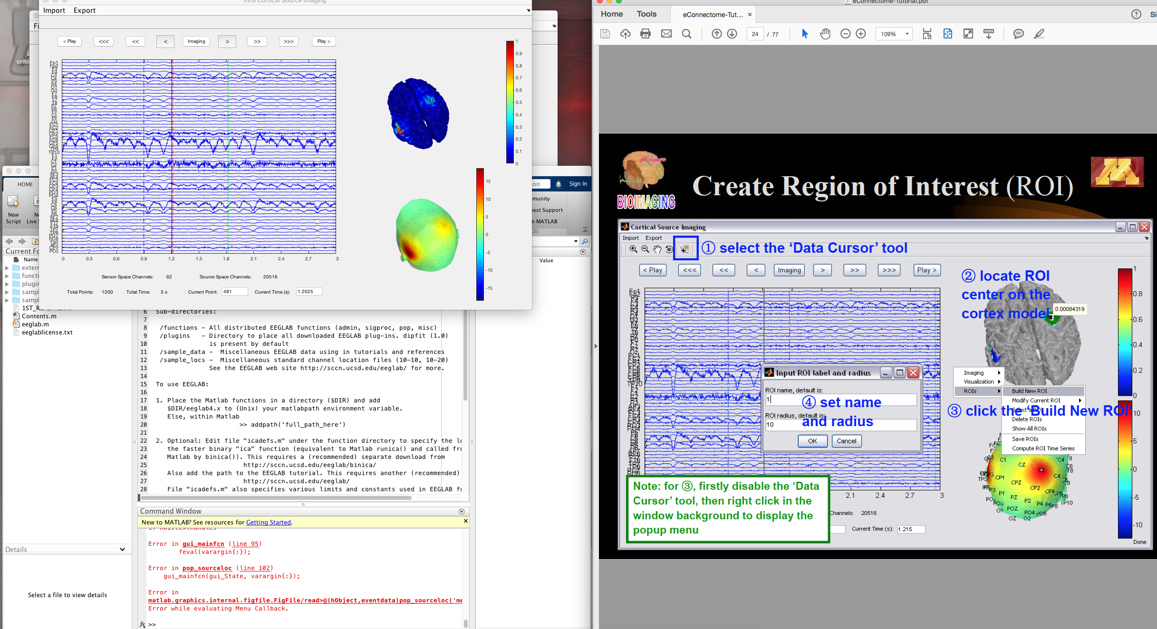Open Command Window actions dropdown
Screen dimensions: 1157x629
click(x=461, y=511)
